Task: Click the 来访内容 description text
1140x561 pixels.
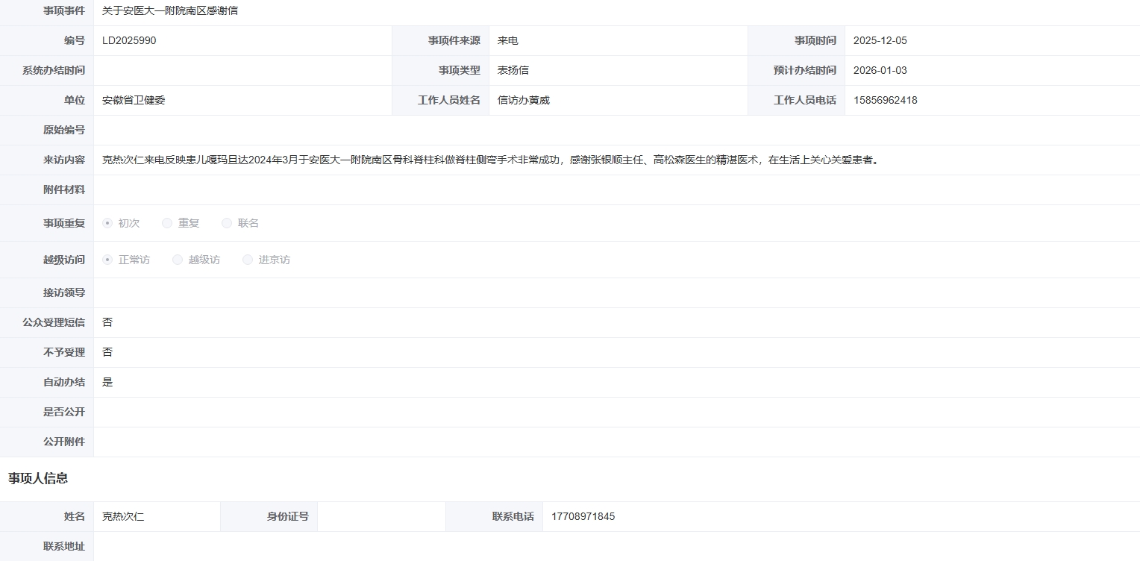Action: coord(490,160)
